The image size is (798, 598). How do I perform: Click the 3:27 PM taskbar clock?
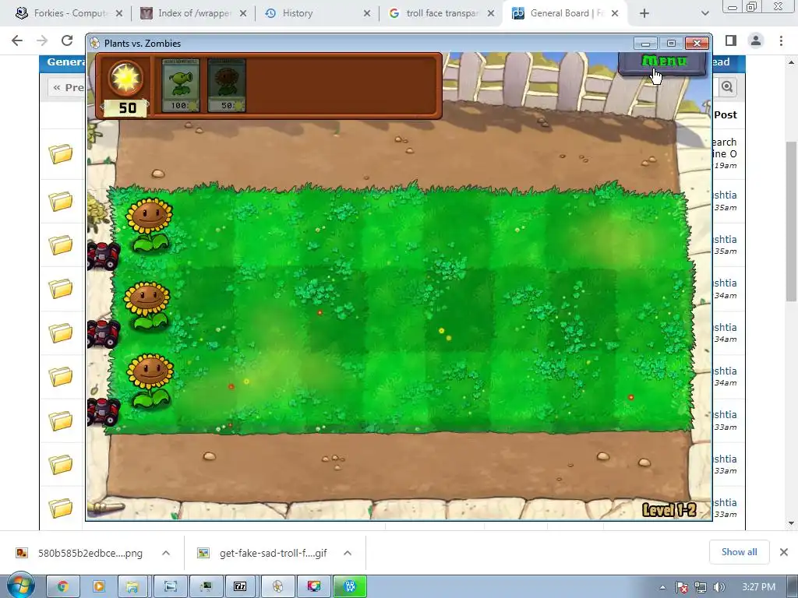coord(758,587)
